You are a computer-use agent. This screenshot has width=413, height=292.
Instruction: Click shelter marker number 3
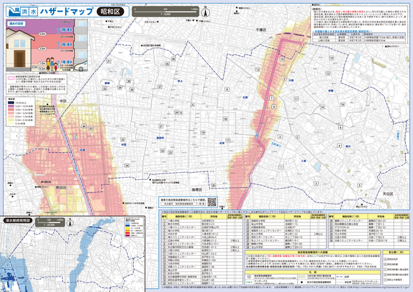[x=316, y=184]
